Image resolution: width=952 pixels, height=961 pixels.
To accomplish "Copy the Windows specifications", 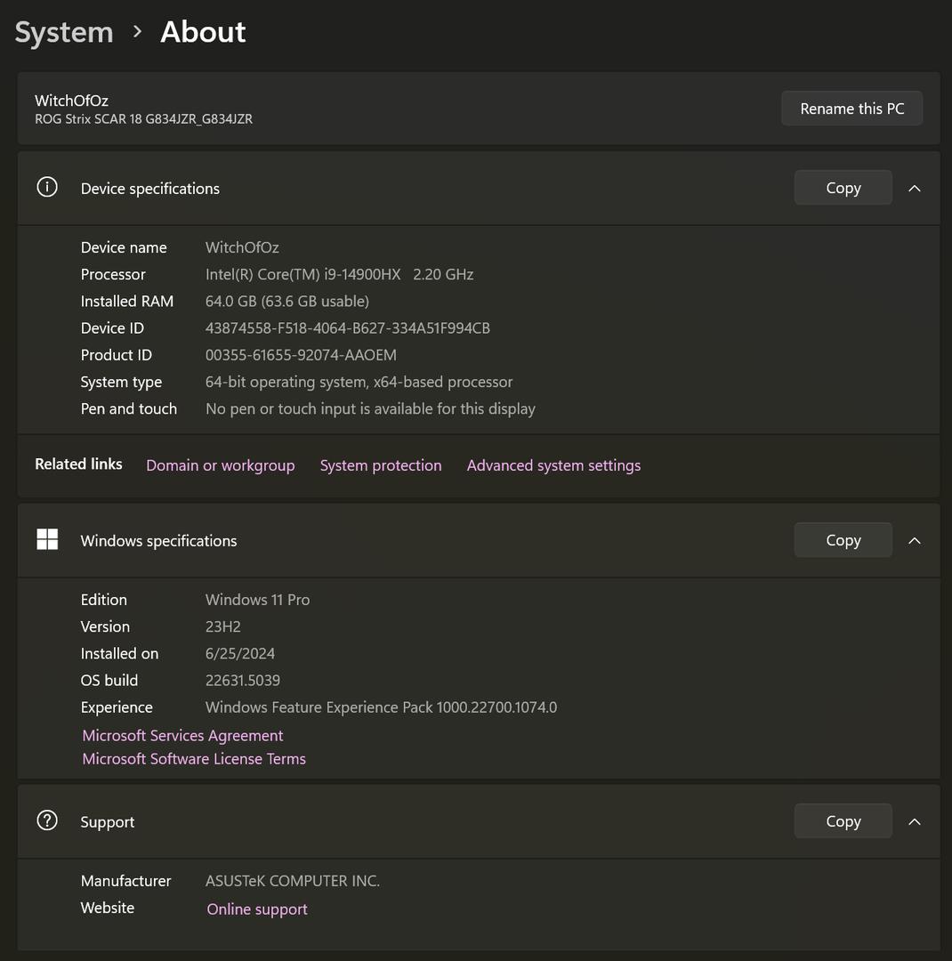I will click(843, 540).
